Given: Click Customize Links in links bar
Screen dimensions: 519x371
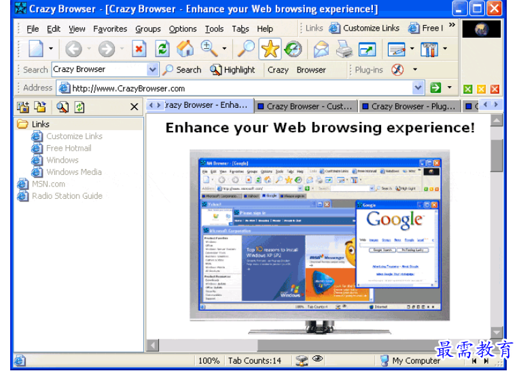Looking at the screenshot, I should (364, 28).
